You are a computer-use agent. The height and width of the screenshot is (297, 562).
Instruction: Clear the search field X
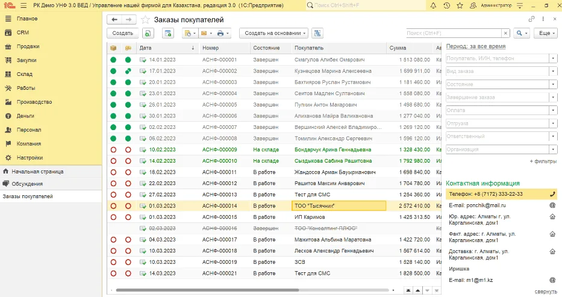point(505,33)
